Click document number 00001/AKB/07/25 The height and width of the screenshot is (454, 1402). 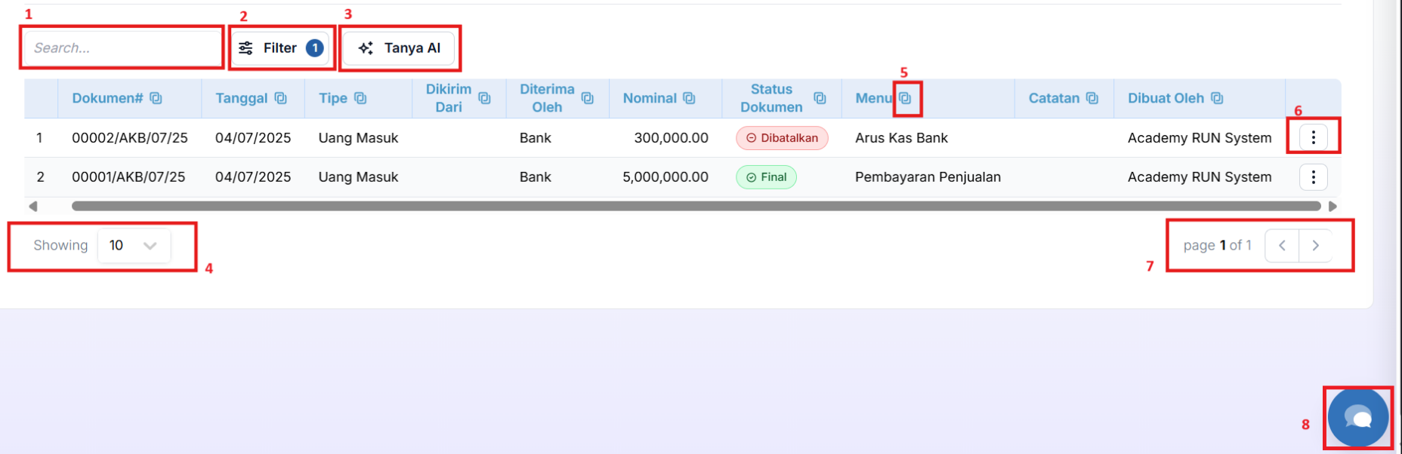128,177
